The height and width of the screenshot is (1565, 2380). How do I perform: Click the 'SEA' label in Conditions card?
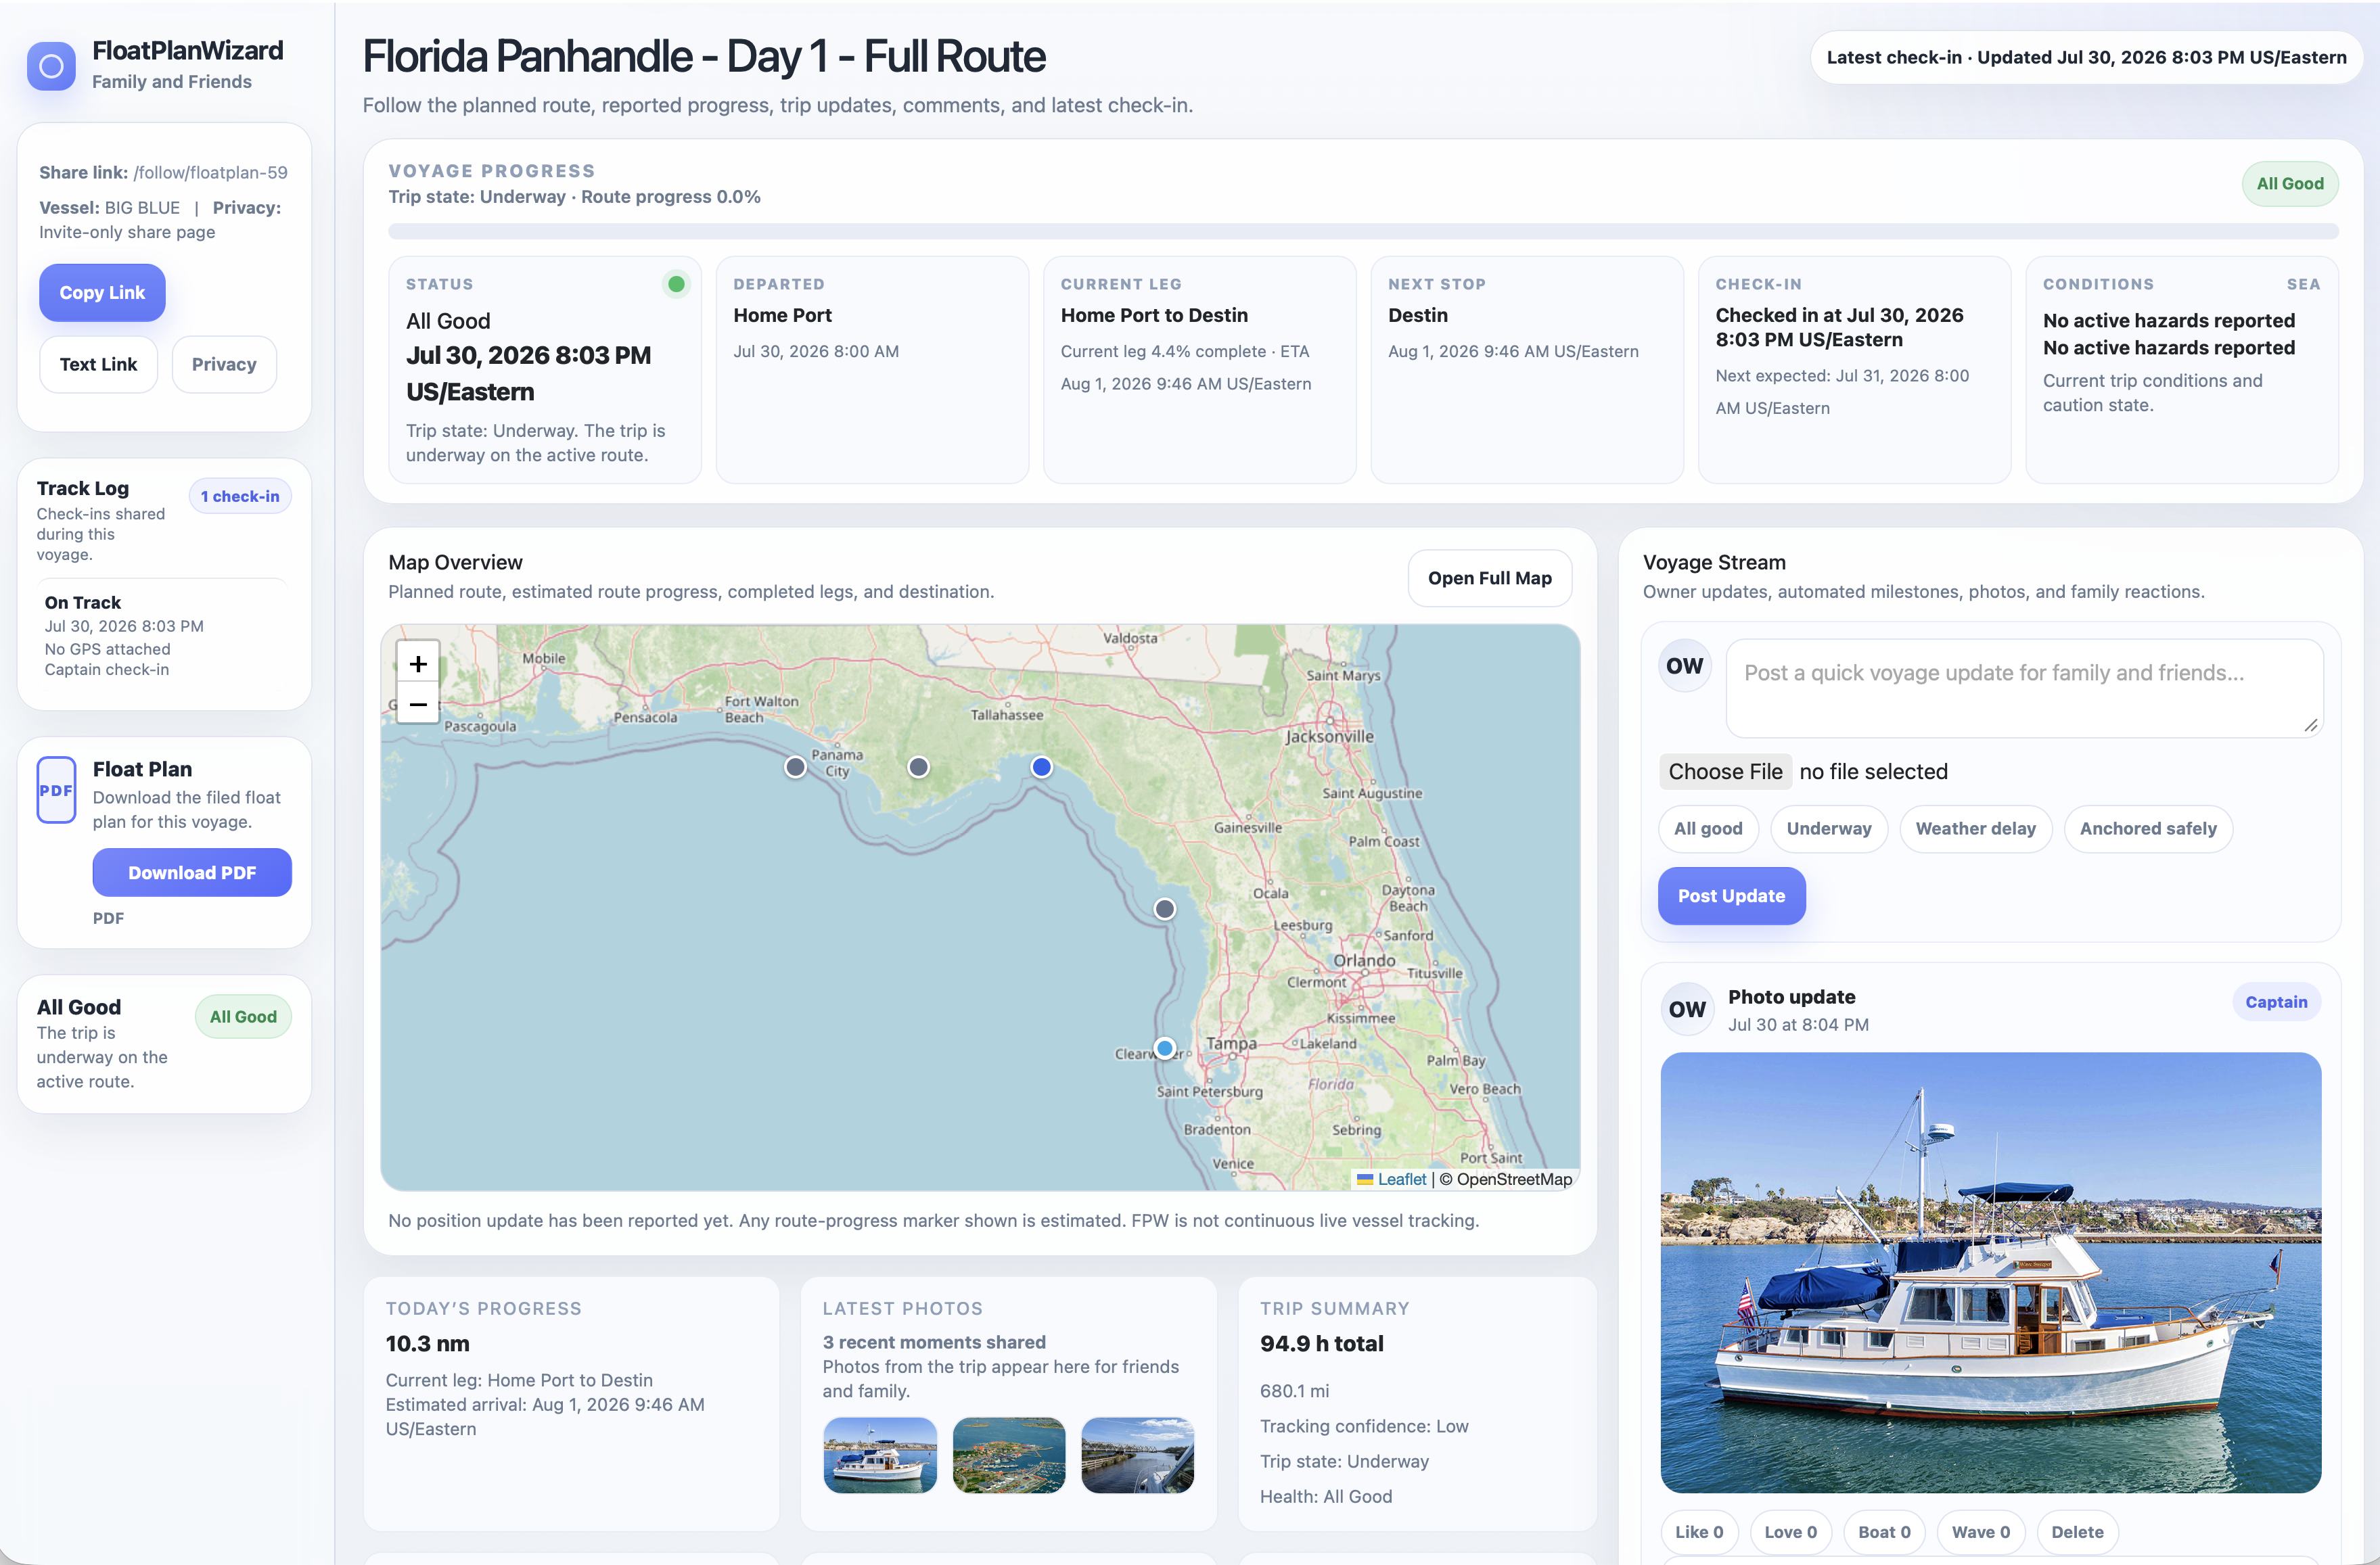point(2303,284)
